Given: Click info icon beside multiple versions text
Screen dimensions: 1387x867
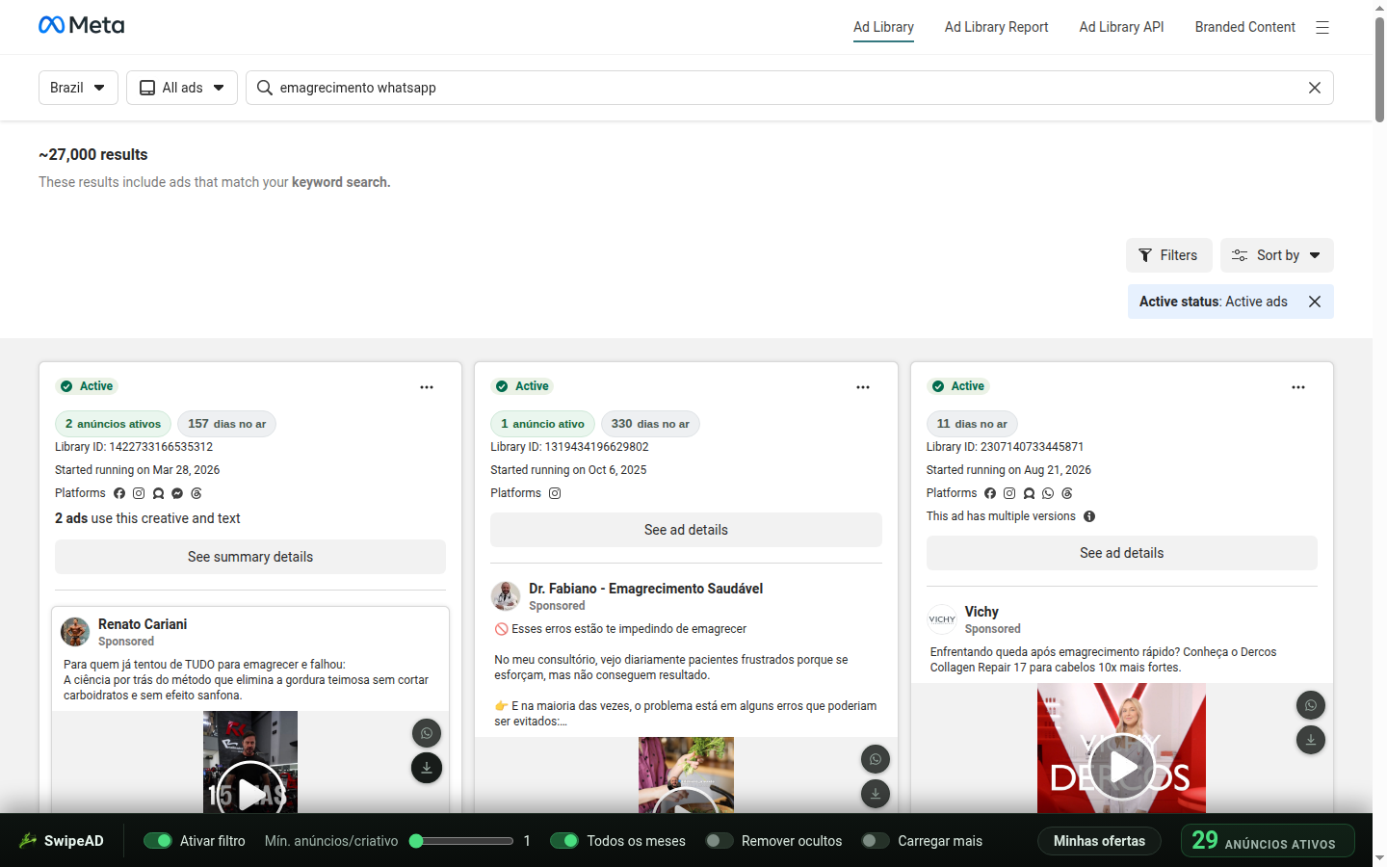Looking at the screenshot, I should click(x=1089, y=516).
